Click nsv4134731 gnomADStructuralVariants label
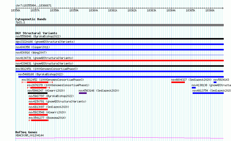The width and height of the screenshot is (231, 141). point(44,58)
